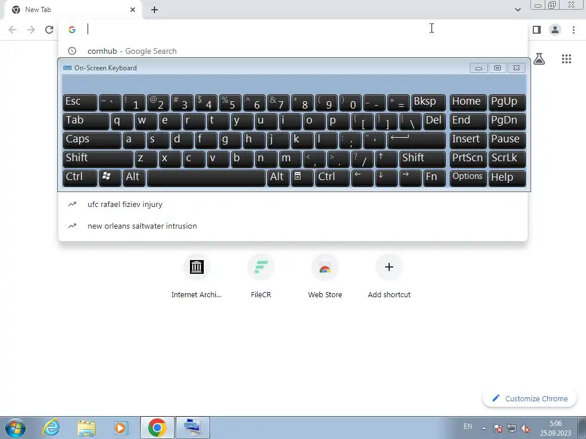Toggle the left Ctrl key
Image resolution: width=586 pixels, height=439 pixels.
pyautogui.click(x=80, y=178)
